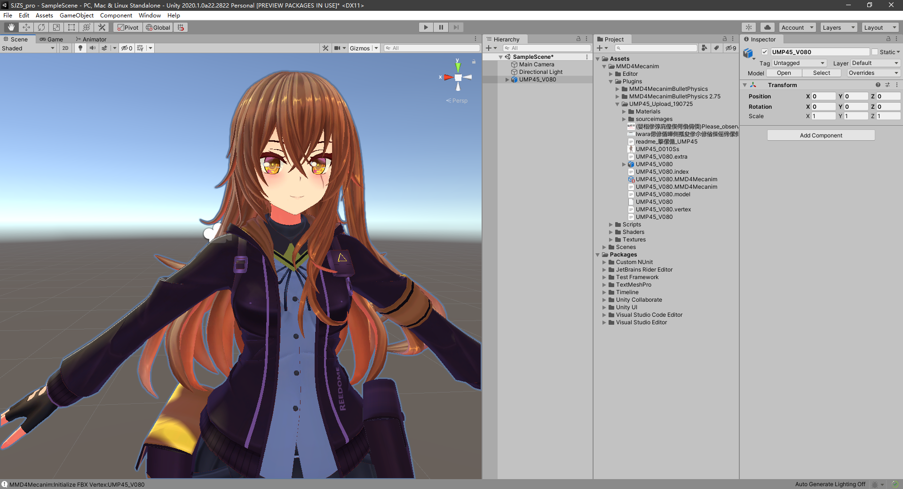Start Play mode
Viewport: 903px width, 489px height.
point(426,27)
